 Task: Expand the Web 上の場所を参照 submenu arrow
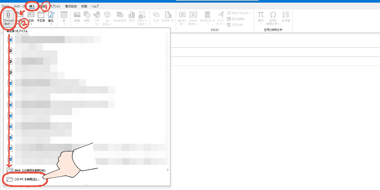167,170
